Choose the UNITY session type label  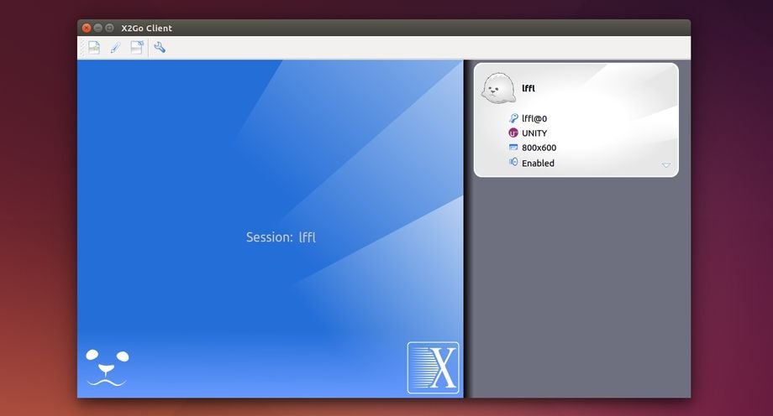click(x=534, y=133)
